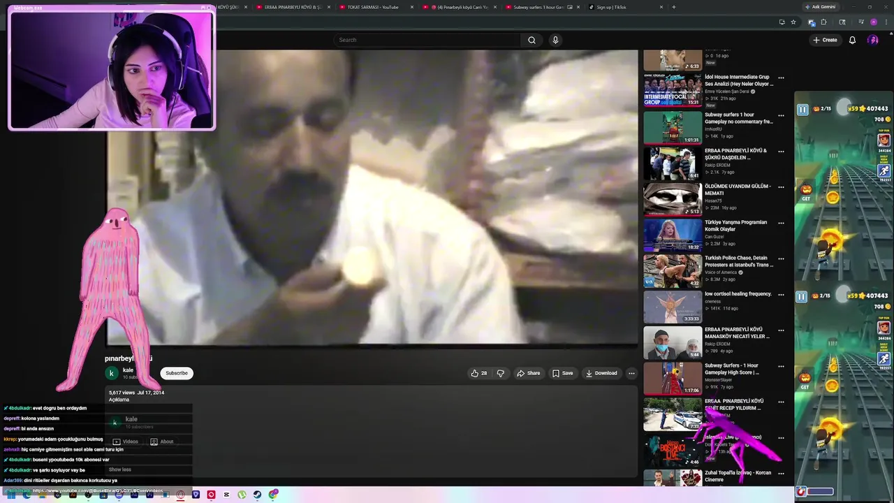Screen dimensions: 894x503
Task: Click Show less in description
Action: (120, 469)
